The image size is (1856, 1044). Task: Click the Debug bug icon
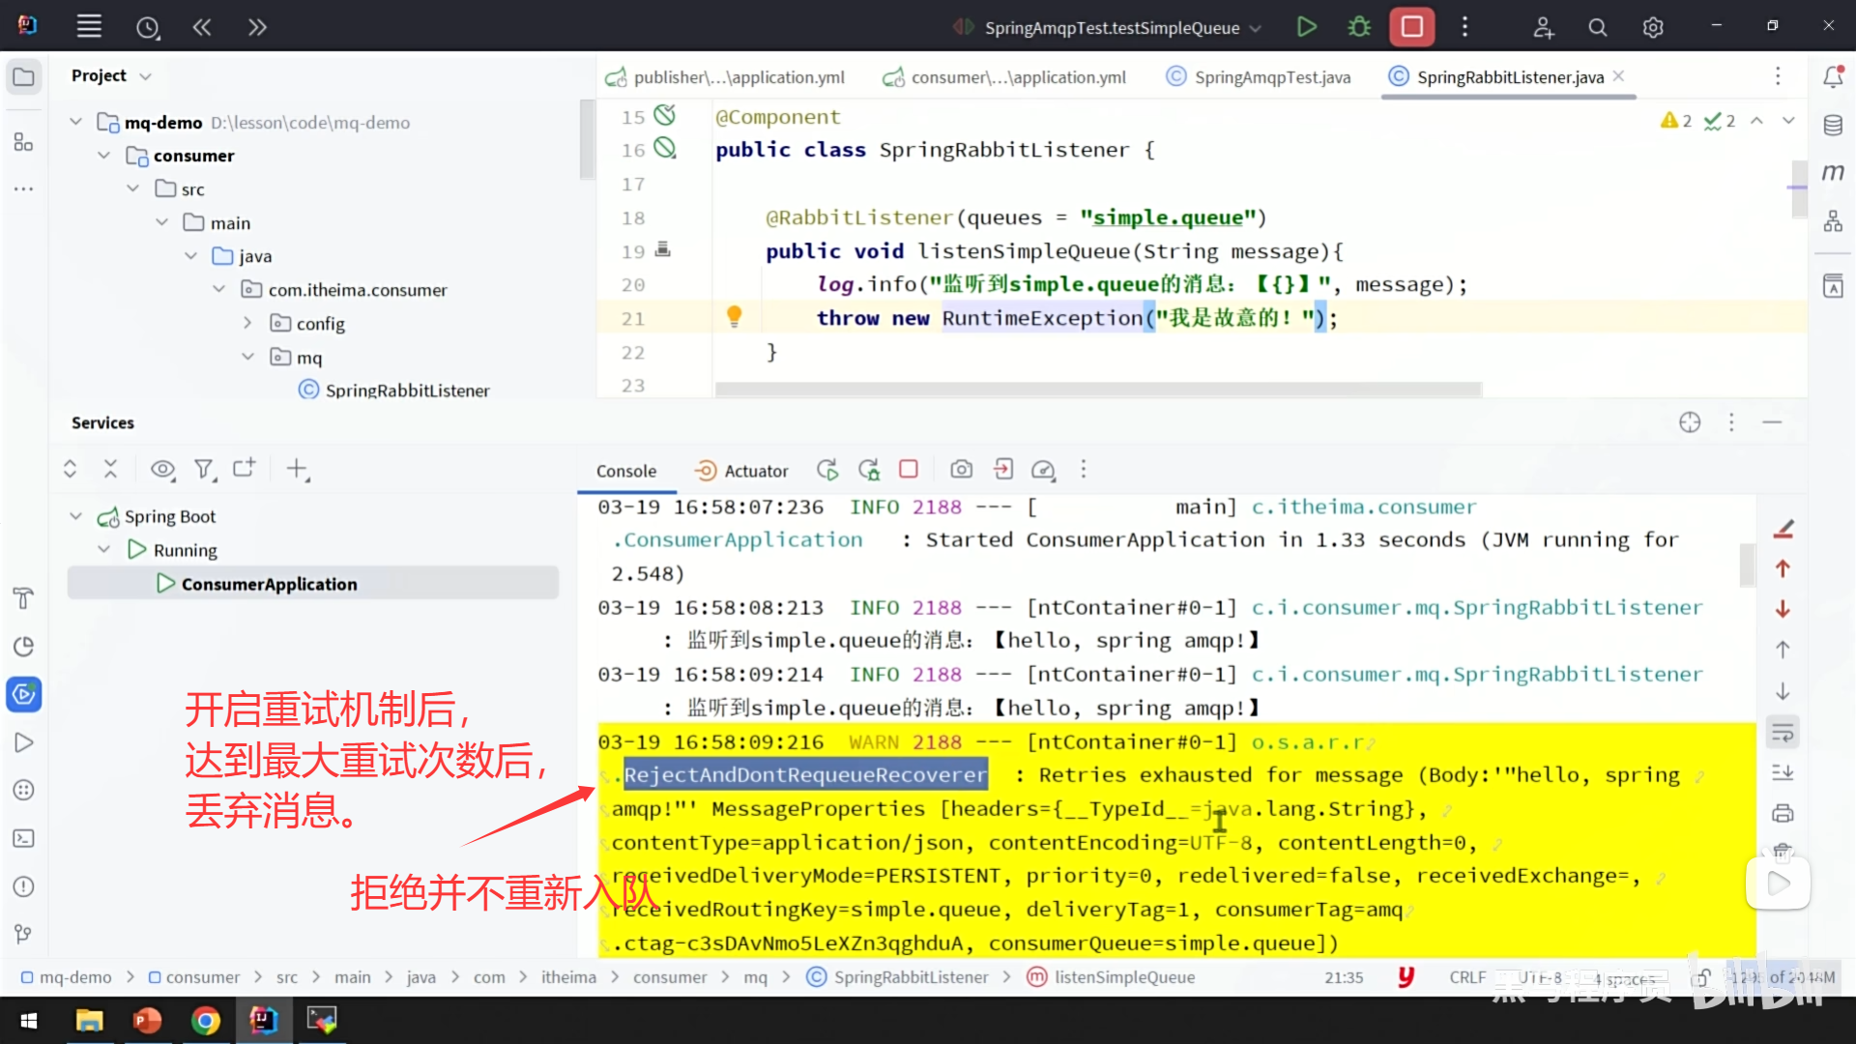click(1359, 27)
